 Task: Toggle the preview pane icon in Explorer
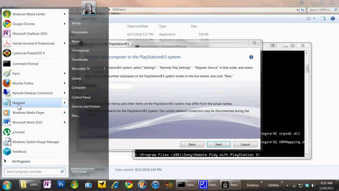click(x=323, y=19)
